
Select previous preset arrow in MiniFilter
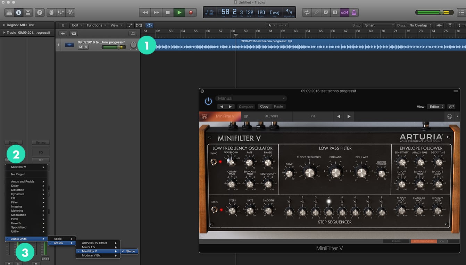tap(339, 117)
